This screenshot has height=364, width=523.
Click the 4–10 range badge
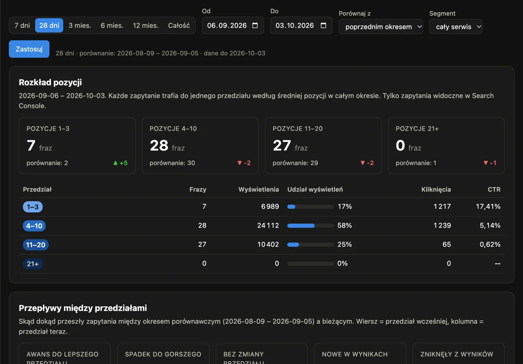34,226
